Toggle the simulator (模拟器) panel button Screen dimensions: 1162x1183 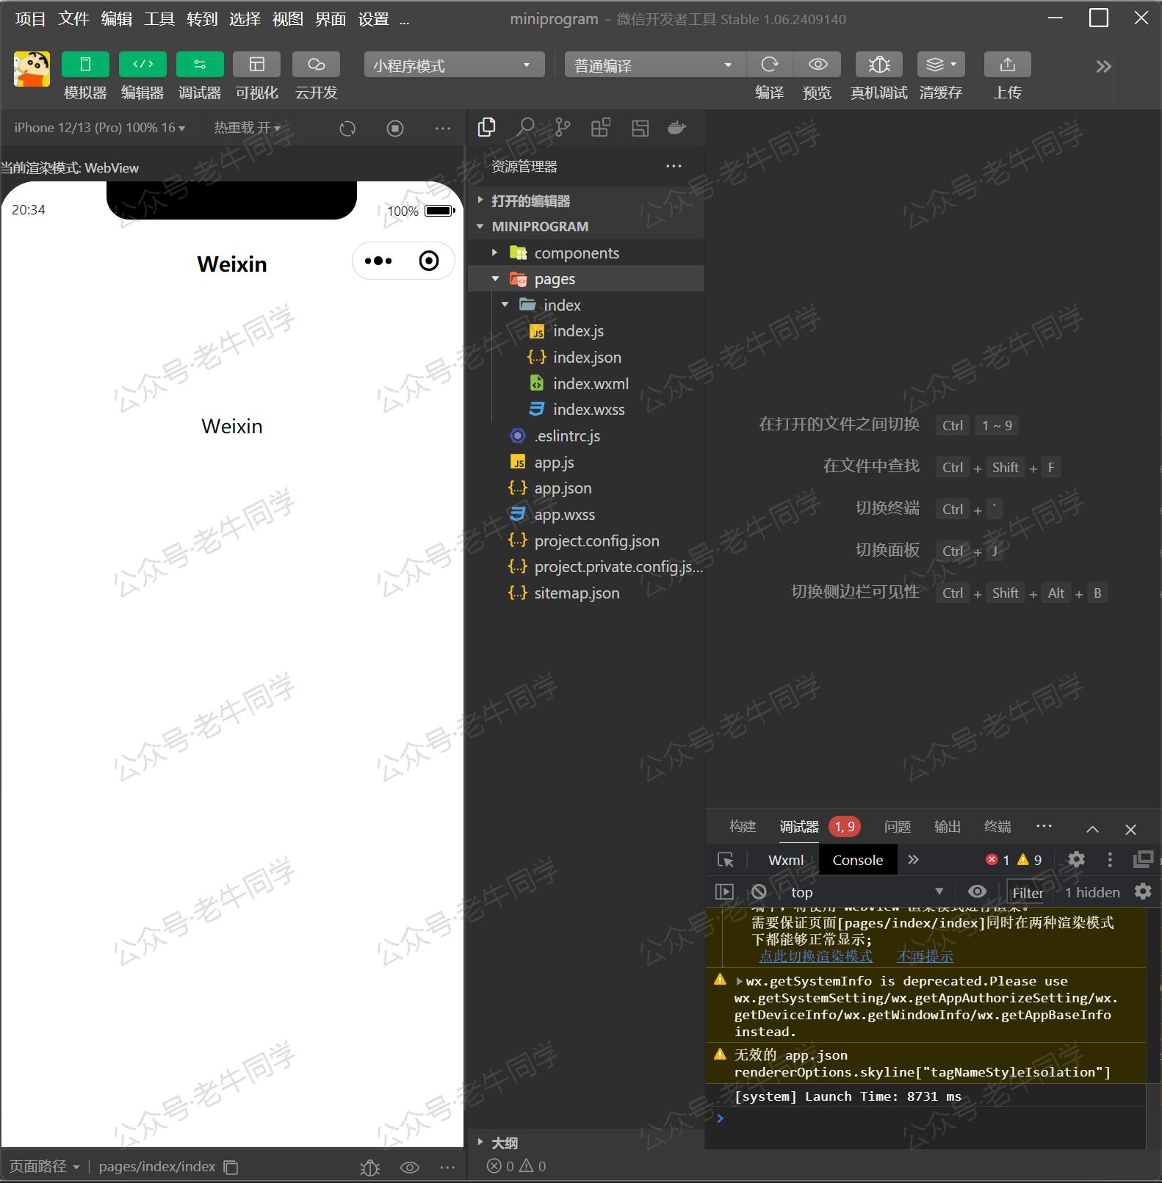tap(85, 65)
